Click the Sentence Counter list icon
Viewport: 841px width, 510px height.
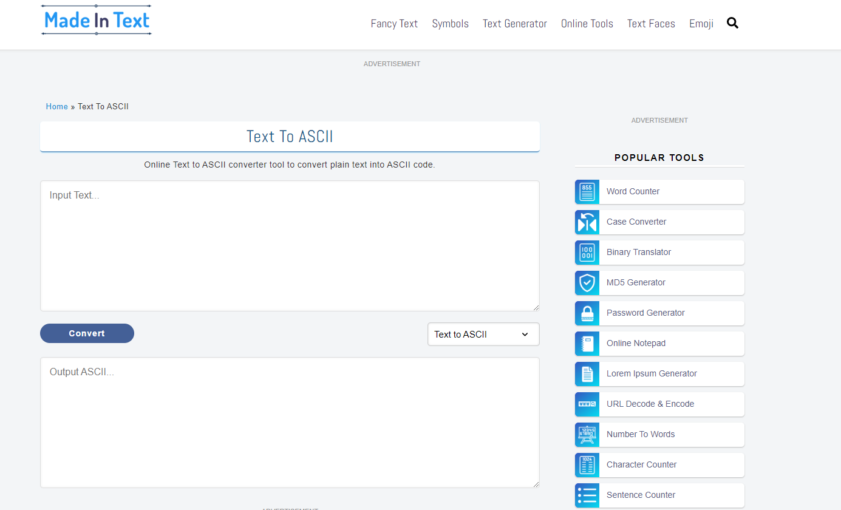click(x=587, y=495)
